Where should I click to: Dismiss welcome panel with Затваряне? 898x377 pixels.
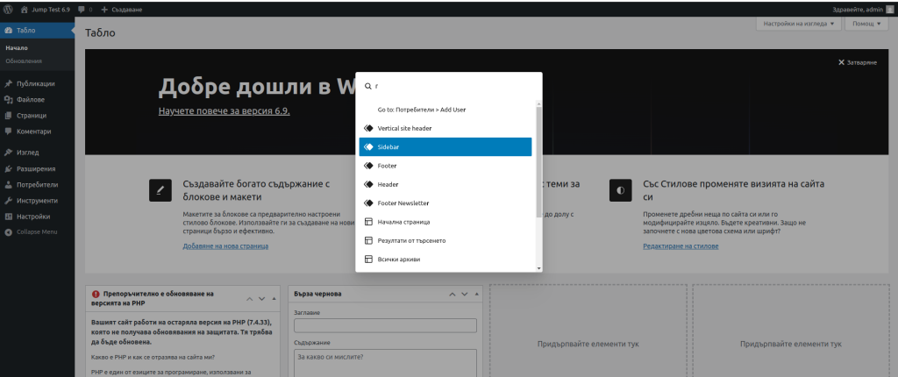click(857, 63)
